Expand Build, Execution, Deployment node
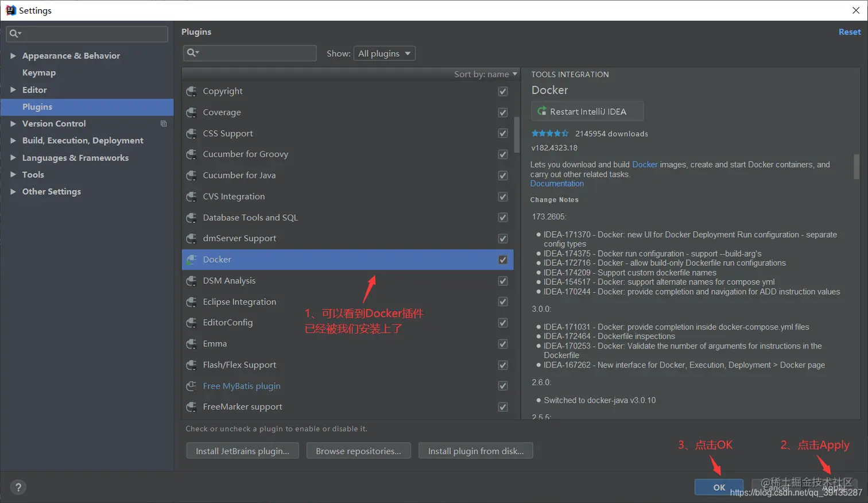The height and width of the screenshot is (503, 868). (13, 140)
